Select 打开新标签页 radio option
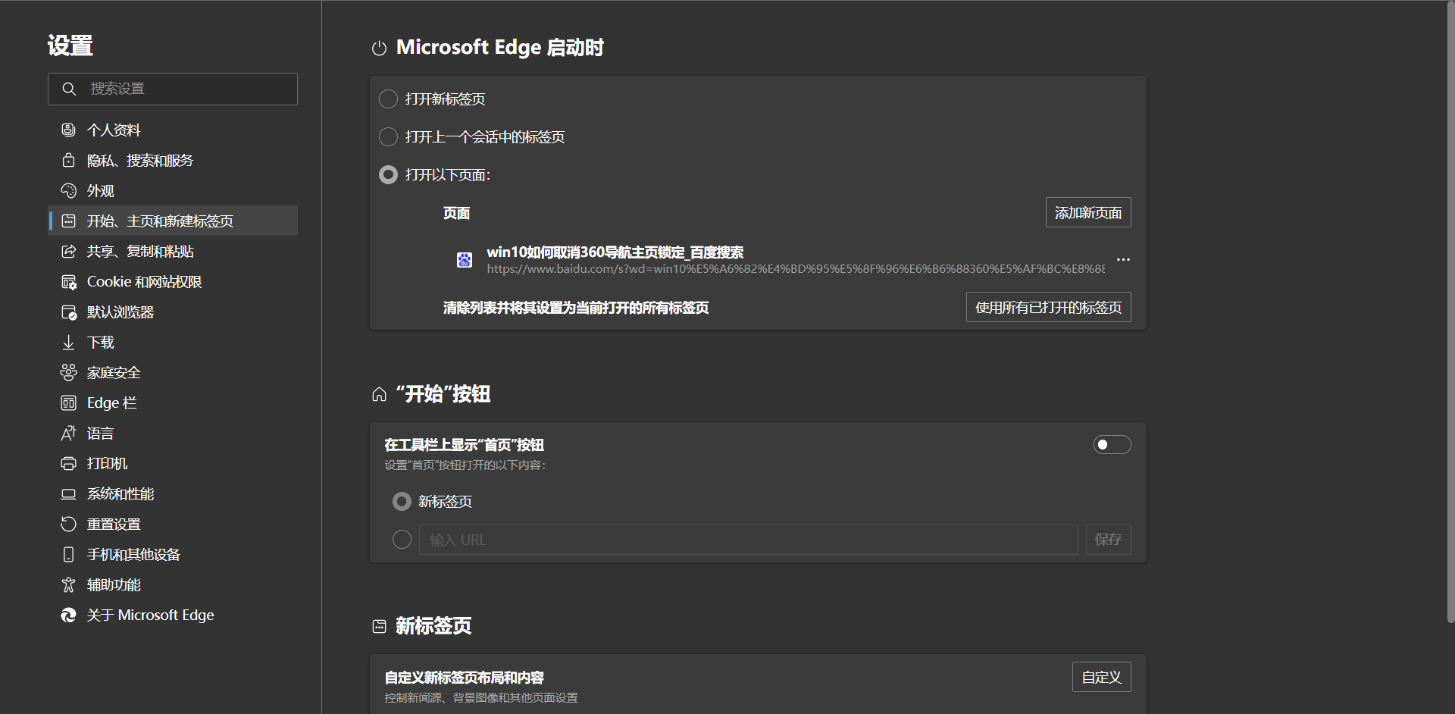The image size is (1455, 714). [388, 99]
